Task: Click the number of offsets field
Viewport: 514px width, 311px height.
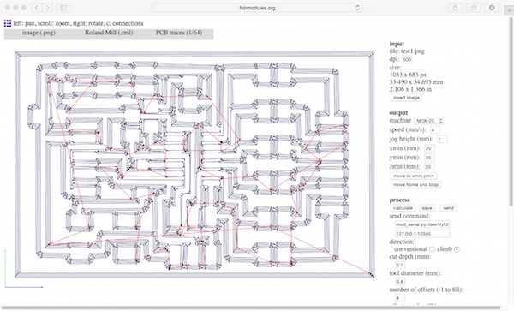Action: (x=400, y=298)
